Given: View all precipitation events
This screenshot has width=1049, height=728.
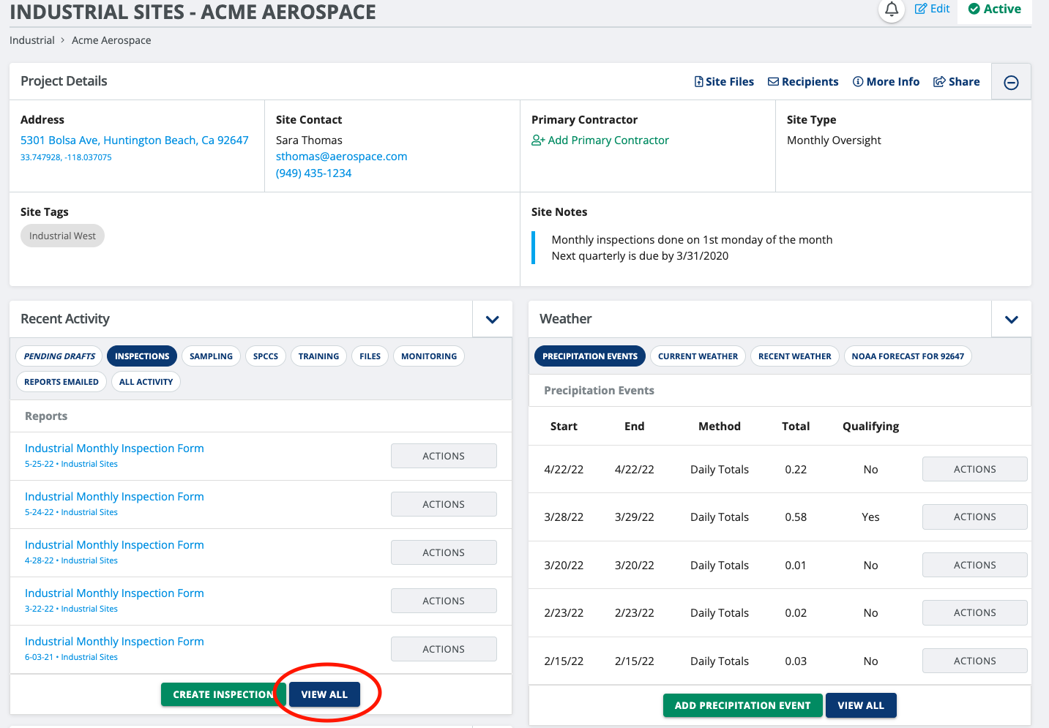Looking at the screenshot, I should [861, 705].
